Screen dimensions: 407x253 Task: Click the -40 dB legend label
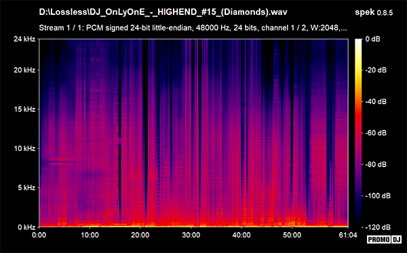pos(376,101)
